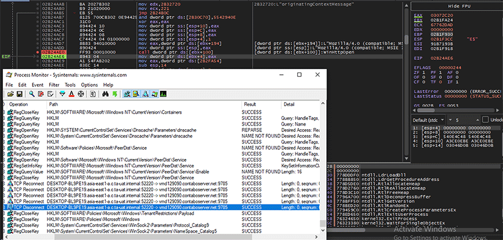Toggle Unlock checkbox in debugger arguments pane
This screenshot has width=503, height=240.
(x=485, y=119)
